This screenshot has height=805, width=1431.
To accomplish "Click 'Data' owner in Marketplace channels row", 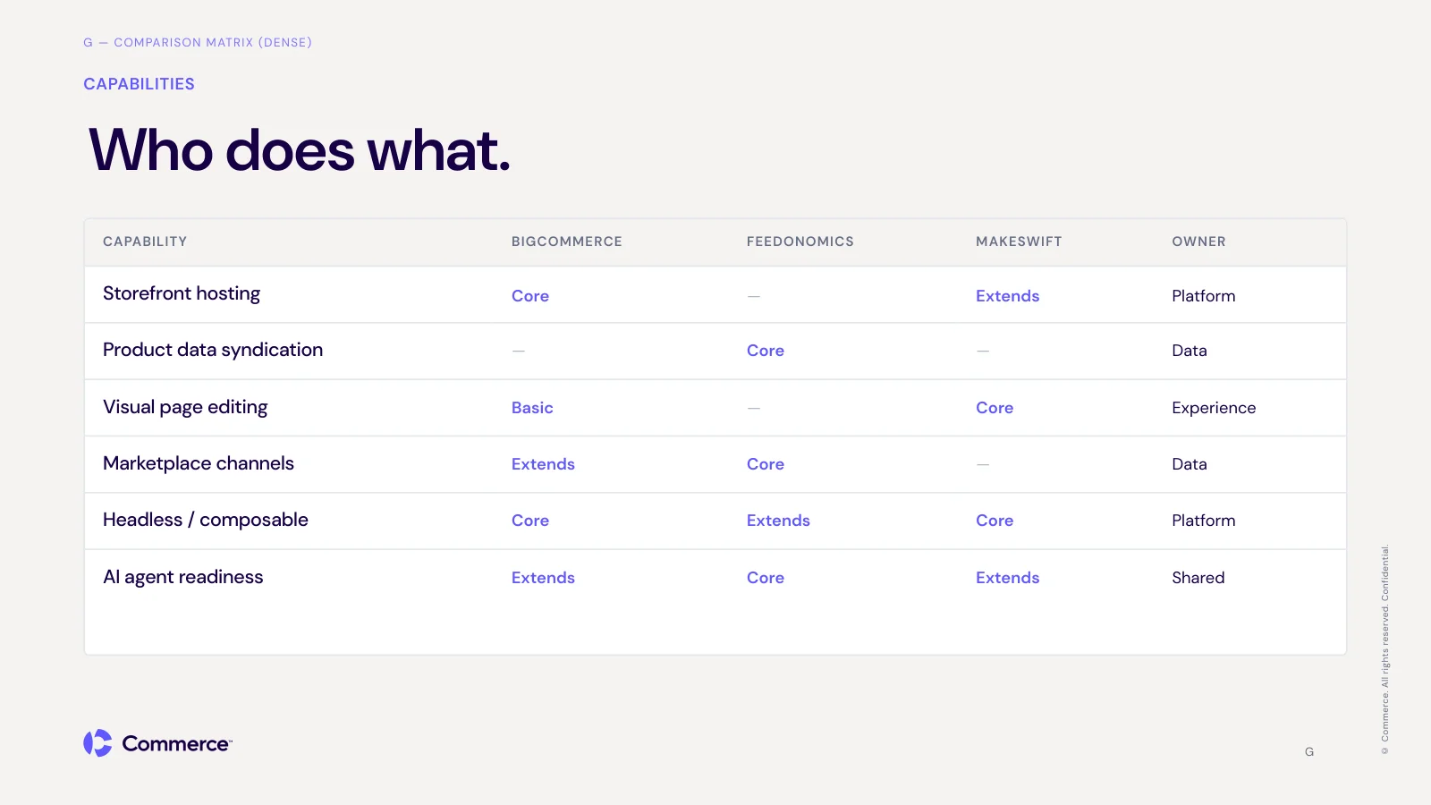I will (x=1190, y=464).
